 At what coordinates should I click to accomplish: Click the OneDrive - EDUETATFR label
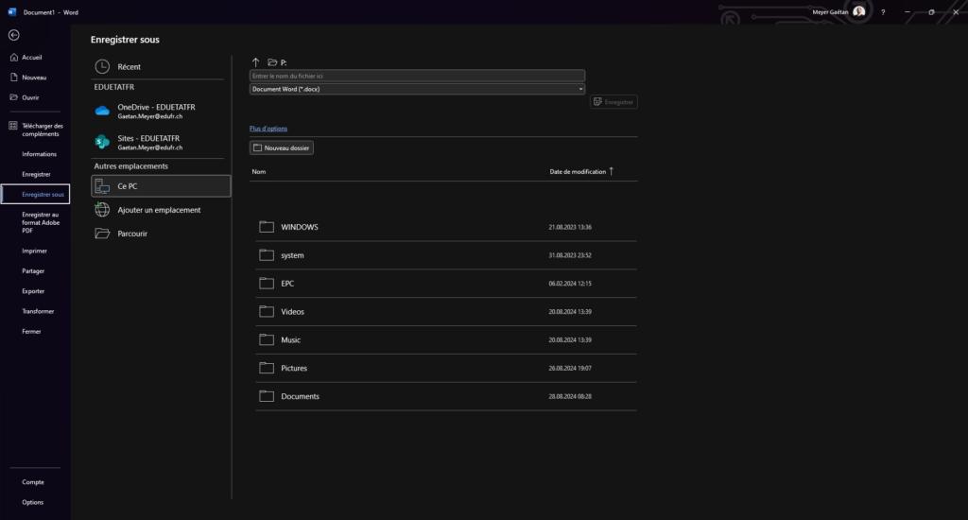(156, 107)
